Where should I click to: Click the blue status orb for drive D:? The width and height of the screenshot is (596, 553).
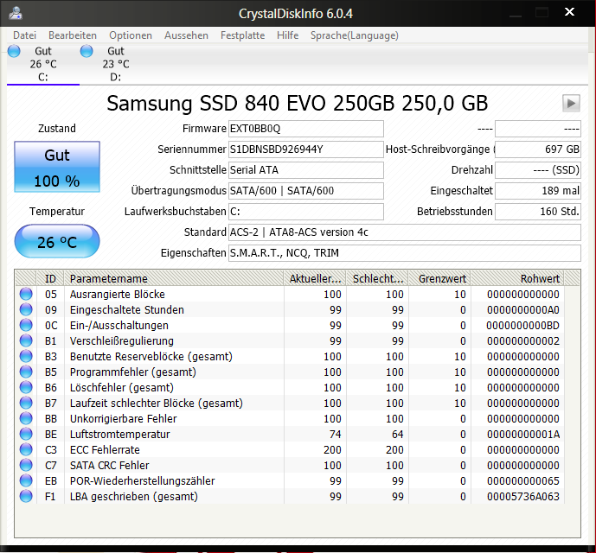click(x=87, y=51)
